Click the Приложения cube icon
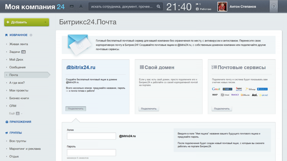Image resolution: width=287 pixels, height=161 pixels. (7, 122)
